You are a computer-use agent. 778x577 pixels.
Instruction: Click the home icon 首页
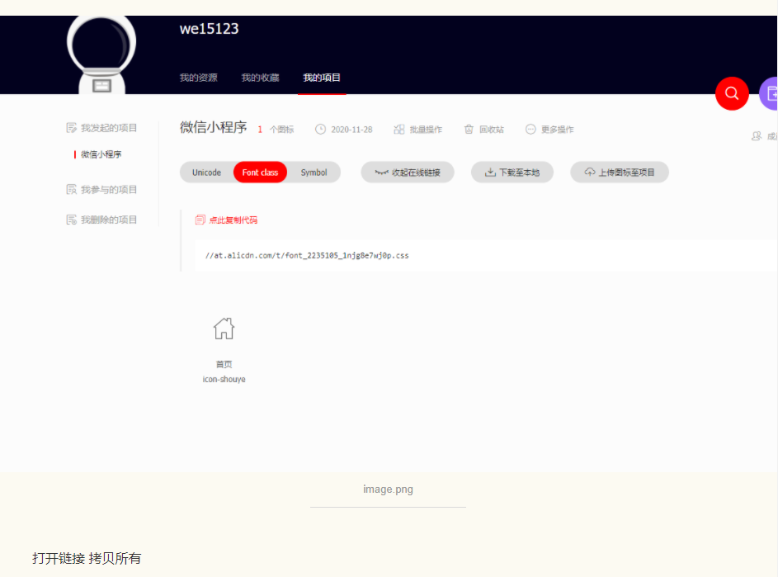[x=224, y=329]
